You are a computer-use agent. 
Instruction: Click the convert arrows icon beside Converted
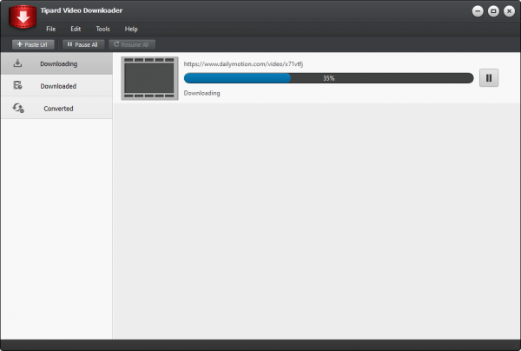pos(18,108)
